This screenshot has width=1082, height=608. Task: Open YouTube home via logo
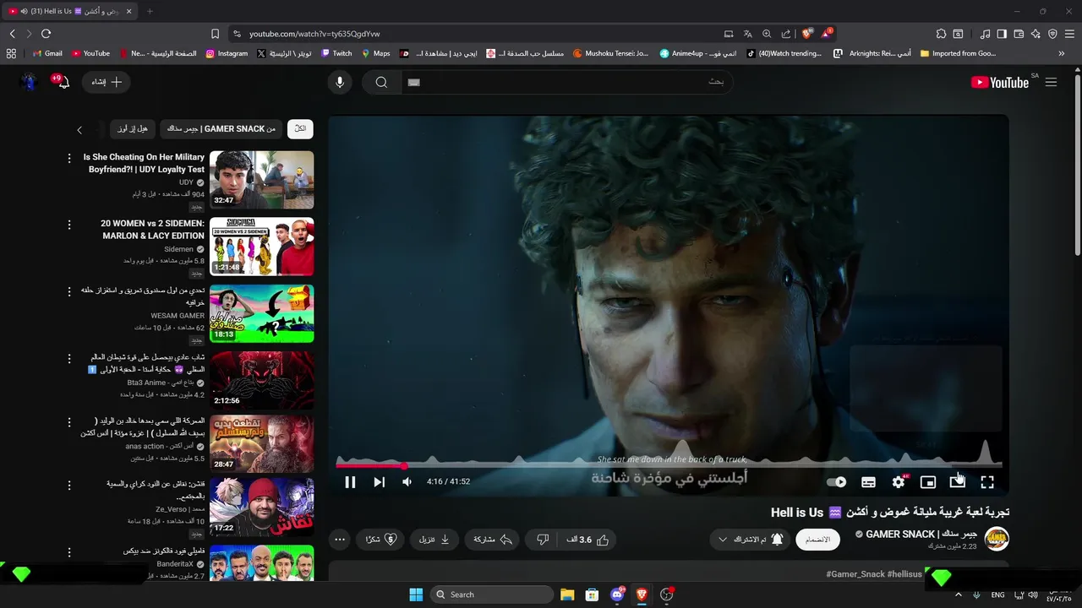[1000, 82]
